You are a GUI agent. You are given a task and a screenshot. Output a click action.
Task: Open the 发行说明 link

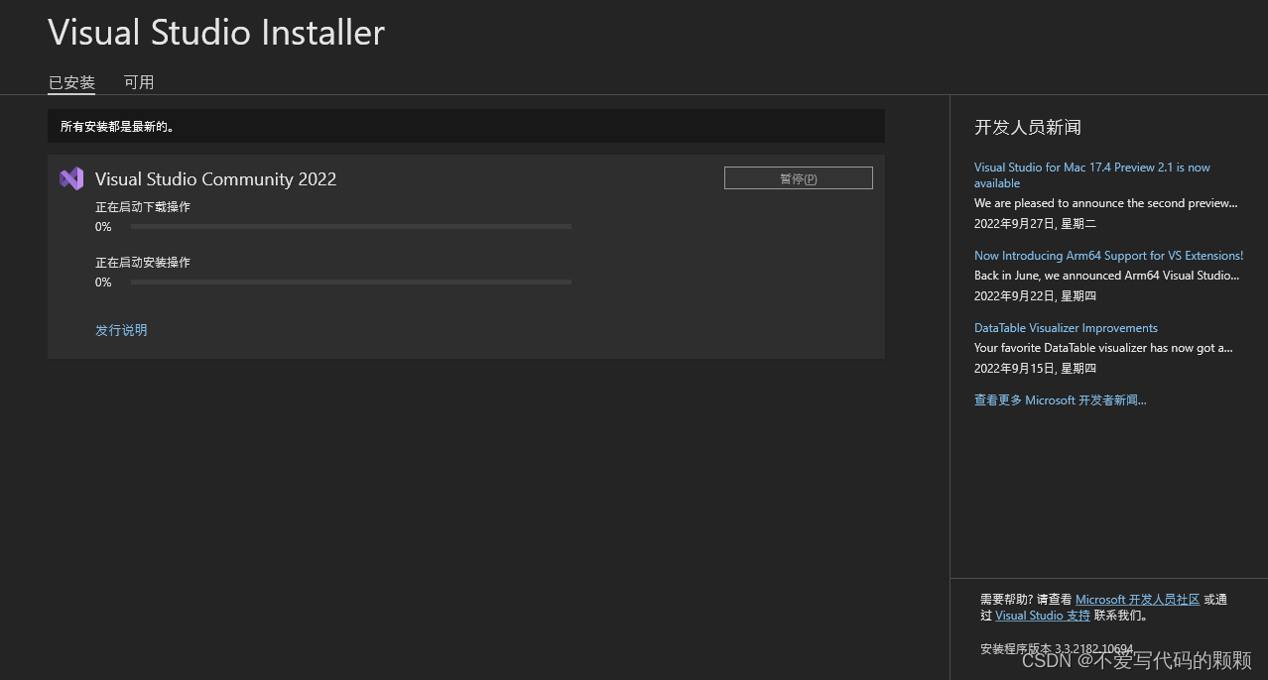point(121,330)
